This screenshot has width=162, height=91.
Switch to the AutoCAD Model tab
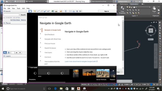coord(5,84)
